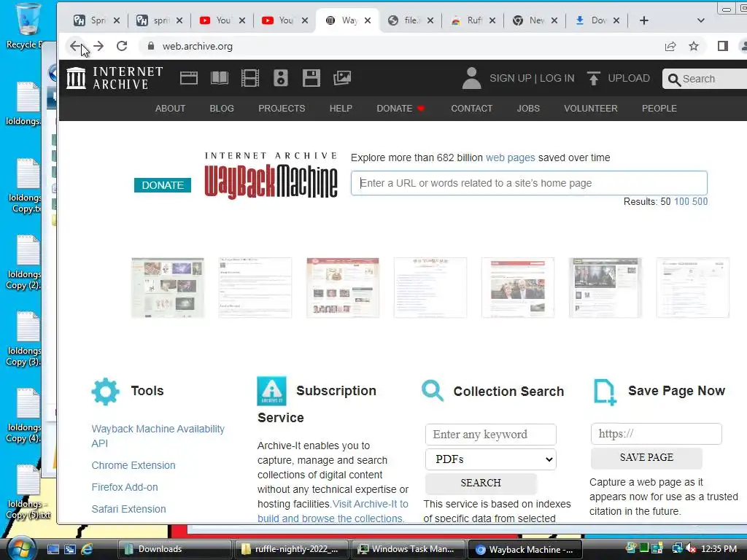Open the Safari Extension link
Image resolution: width=747 pixels, height=560 pixels.
point(128,509)
